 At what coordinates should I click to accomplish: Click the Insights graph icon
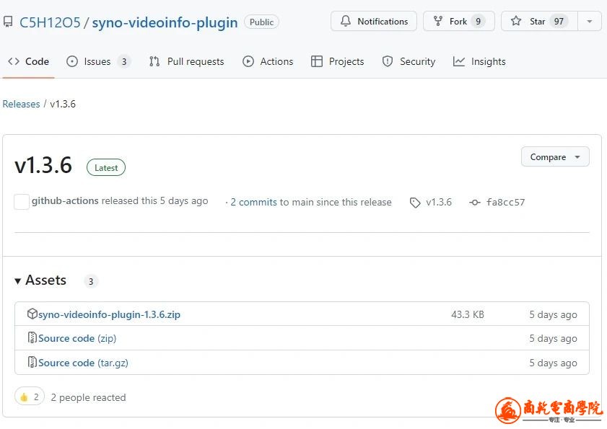click(x=459, y=61)
